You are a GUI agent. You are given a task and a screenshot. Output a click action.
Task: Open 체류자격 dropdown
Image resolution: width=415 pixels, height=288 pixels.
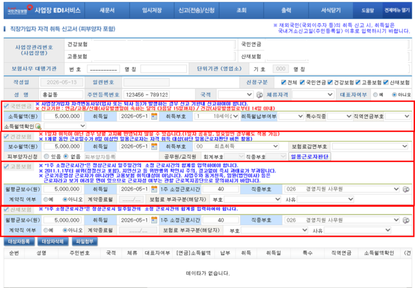(313, 94)
